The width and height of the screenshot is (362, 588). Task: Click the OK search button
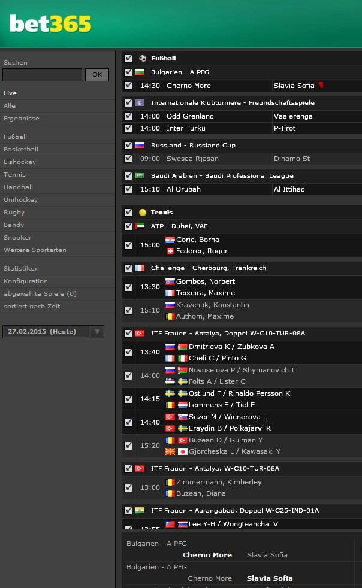coord(97,75)
